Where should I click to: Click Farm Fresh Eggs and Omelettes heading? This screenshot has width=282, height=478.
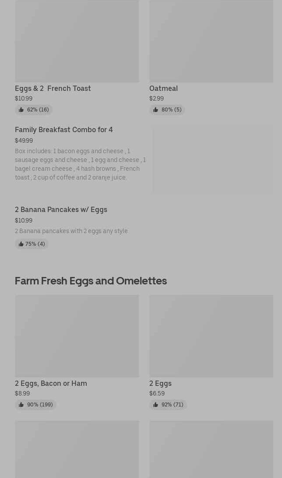[91, 280]
